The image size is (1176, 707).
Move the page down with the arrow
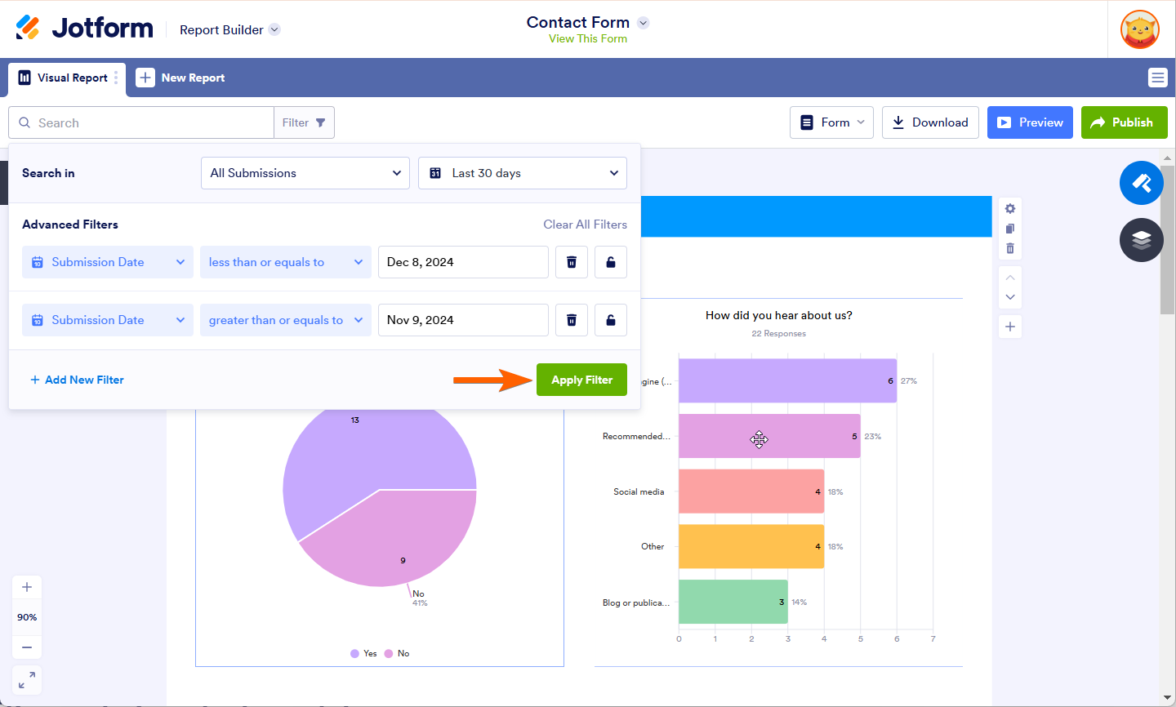[1010, 297]
